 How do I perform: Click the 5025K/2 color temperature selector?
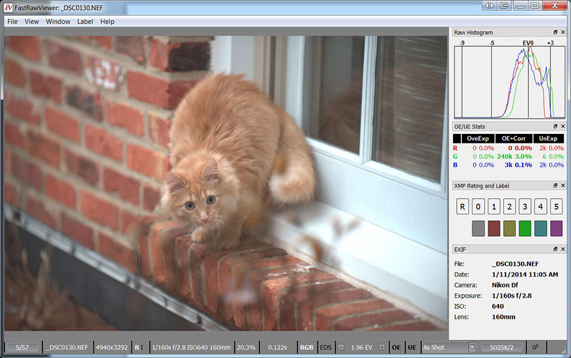(x=501, y=347)
